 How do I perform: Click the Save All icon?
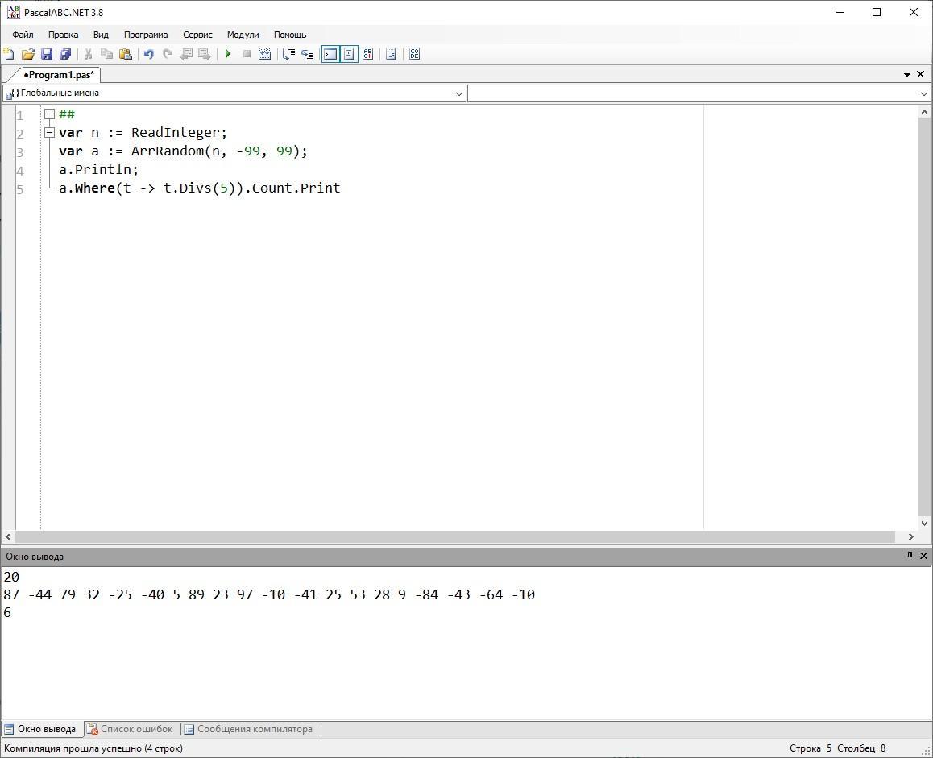point(65,54)
